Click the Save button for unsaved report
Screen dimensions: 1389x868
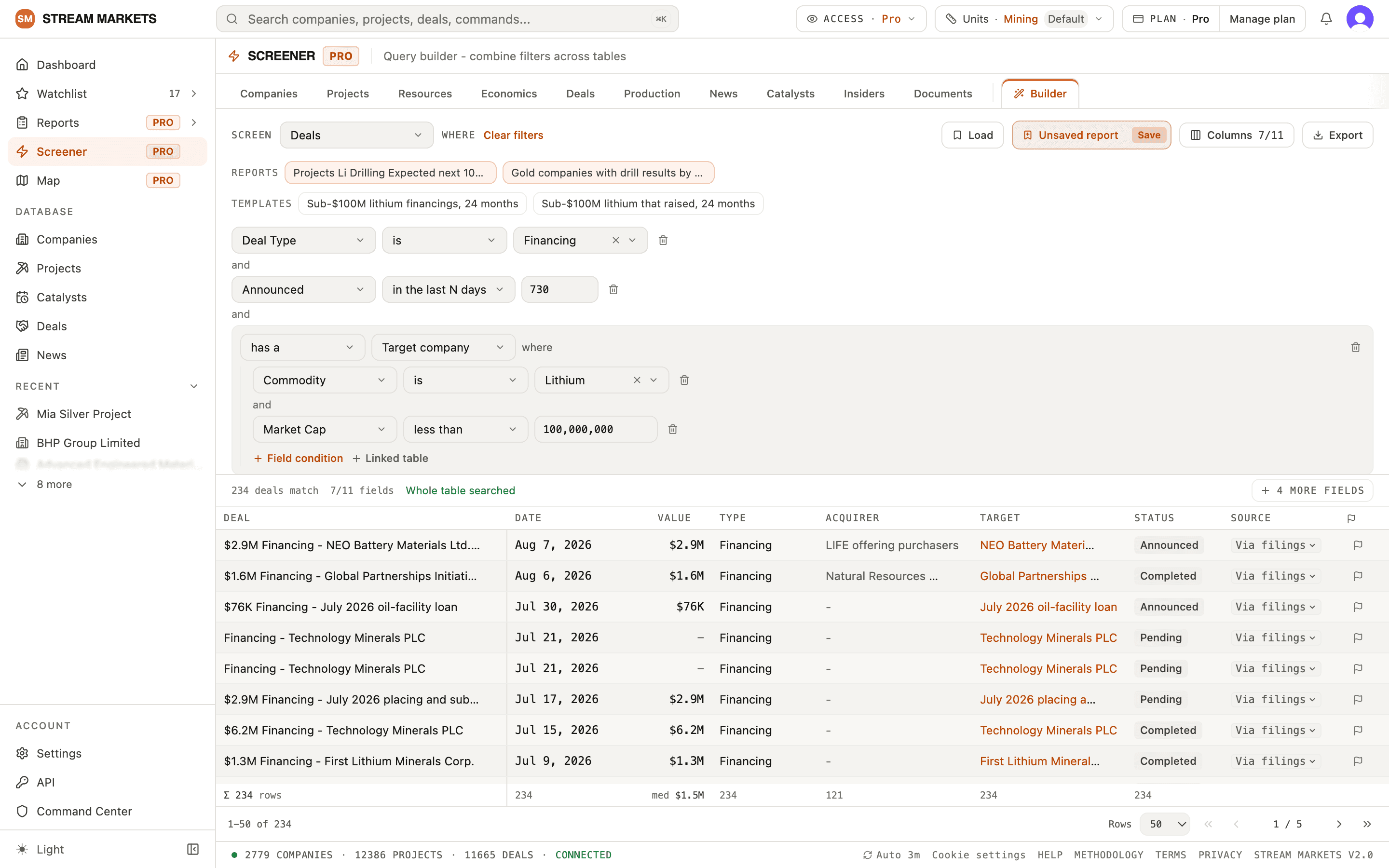[1148, 135]
